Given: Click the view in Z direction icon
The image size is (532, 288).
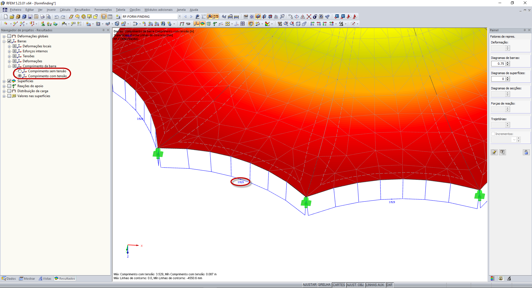Looking at the screenshot, I should (324, 24).
